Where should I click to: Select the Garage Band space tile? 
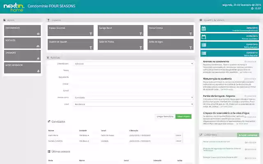[x=120, y=30]
